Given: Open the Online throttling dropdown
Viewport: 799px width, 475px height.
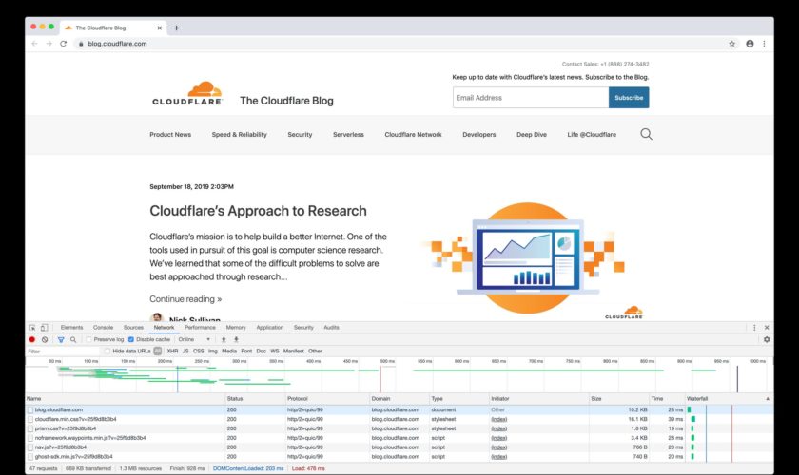Looking at the screenshot, I should [x=194, y=339].
